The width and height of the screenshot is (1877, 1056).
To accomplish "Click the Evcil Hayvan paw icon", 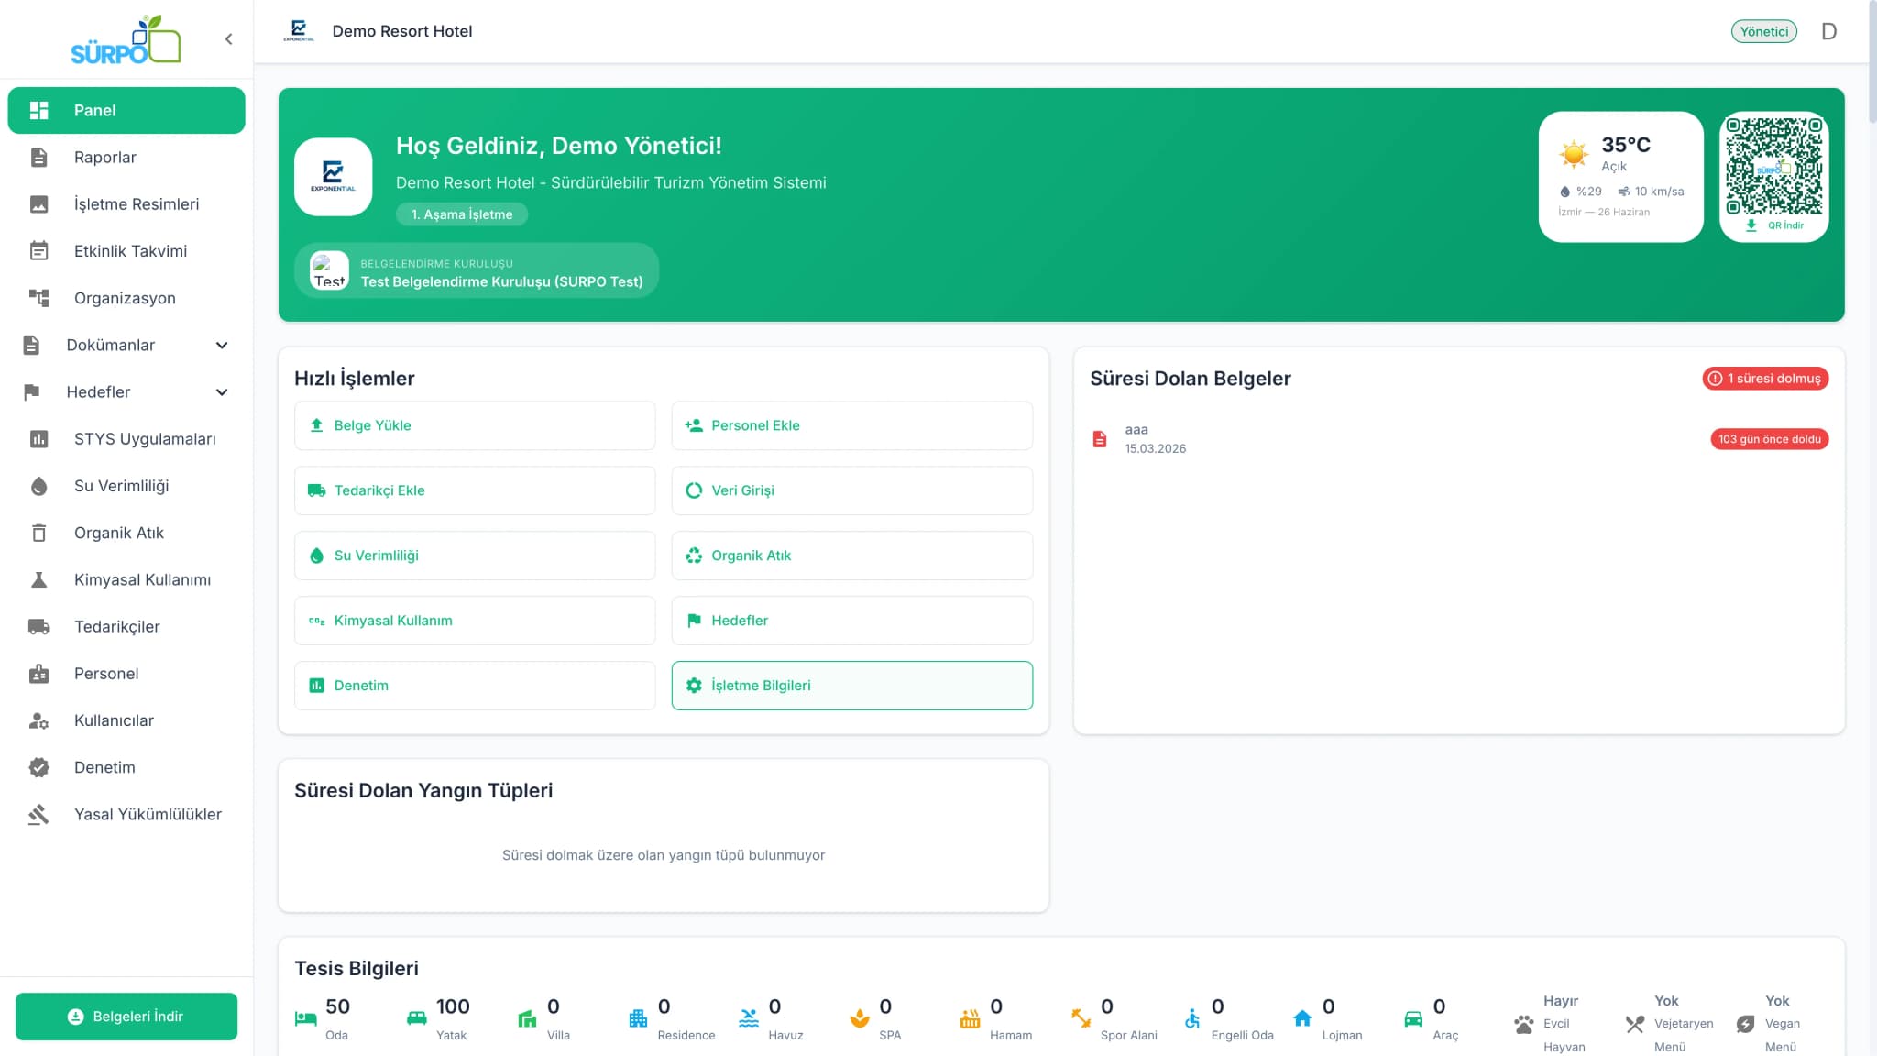I will pyautogui.click(x=1524, y=1024).
